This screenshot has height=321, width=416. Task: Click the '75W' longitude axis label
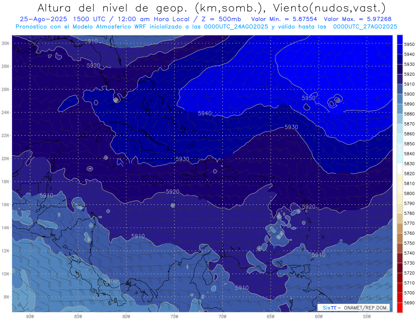[x=174, y=317]
